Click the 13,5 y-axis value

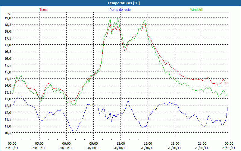[8, 92]
